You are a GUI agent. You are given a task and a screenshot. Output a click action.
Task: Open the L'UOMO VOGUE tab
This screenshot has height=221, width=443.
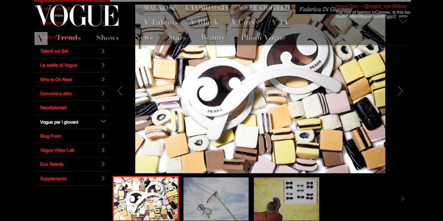click(x=207, y=8)
